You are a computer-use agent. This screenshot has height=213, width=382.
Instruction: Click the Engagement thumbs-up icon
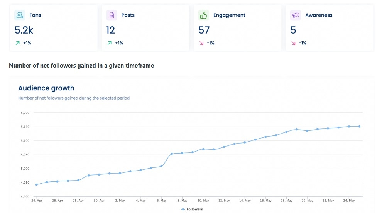[x=203, y=15]
